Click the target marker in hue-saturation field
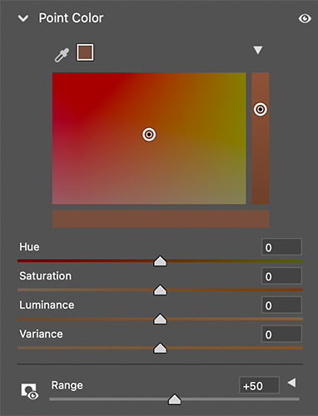The width and height of the screenshot is (318, 416). point(149,135)
